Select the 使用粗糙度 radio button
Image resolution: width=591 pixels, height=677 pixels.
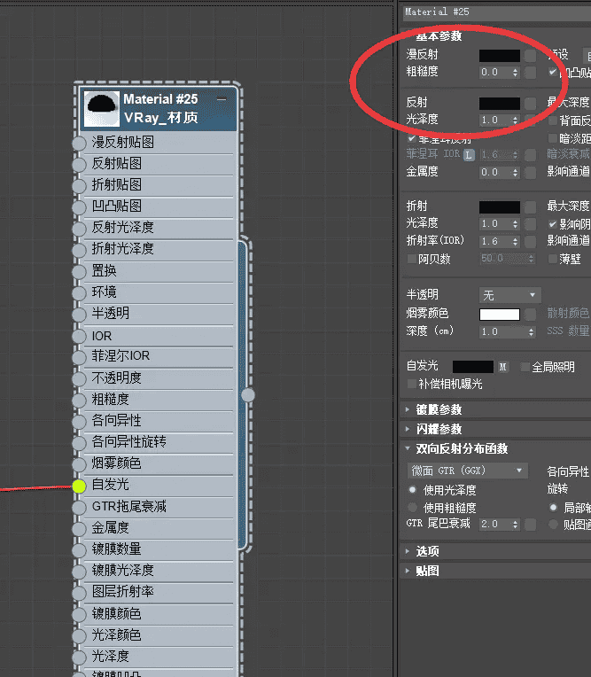(x=412, y=508)
